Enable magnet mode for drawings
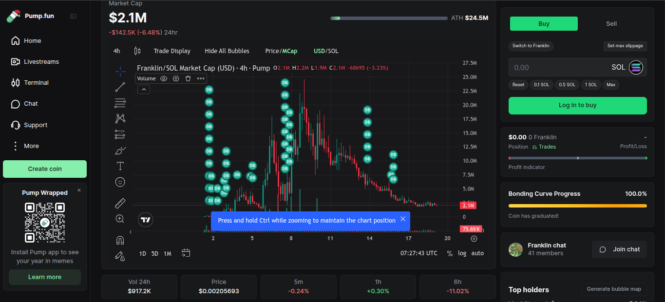The height and width of the screenshot is (302, 665). point(120,240)
